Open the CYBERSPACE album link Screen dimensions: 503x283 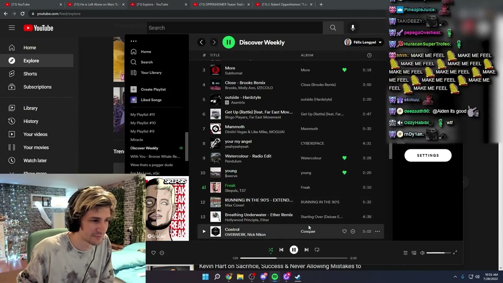pos(312,143)
